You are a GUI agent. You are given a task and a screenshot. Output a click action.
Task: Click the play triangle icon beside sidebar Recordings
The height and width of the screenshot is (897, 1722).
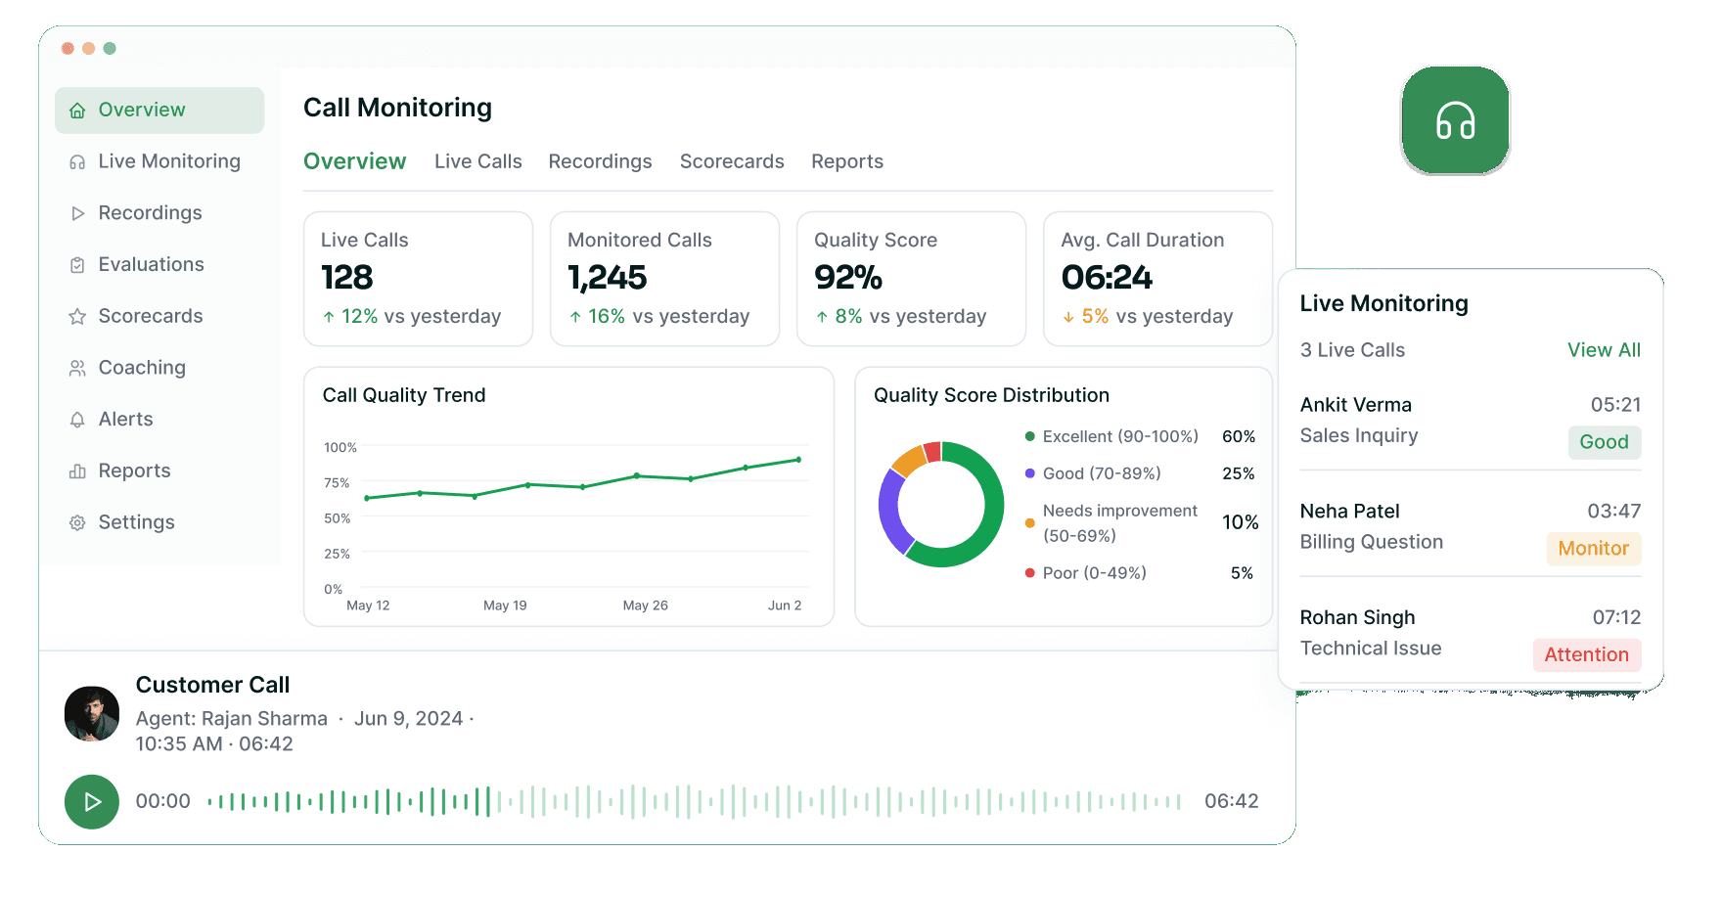pos(77,213)
